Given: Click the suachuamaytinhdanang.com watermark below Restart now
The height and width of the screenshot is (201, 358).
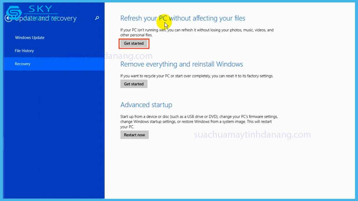Looking at the screenshot, I should pos(252,135).
